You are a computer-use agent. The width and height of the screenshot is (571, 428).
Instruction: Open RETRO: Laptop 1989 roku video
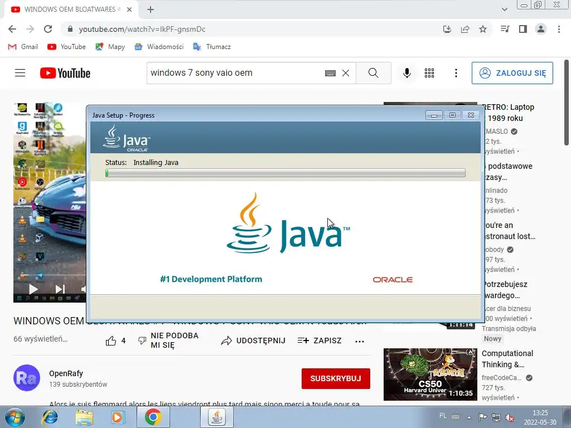tap(510, 113)
